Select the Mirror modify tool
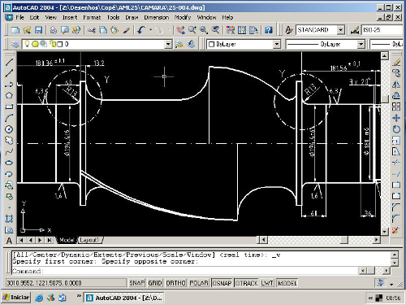The image size is (406, 305). click(x=396, y=85)
